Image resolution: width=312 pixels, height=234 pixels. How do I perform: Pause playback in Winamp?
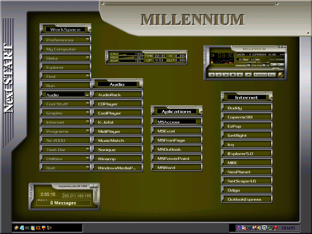tap(226, 75)
